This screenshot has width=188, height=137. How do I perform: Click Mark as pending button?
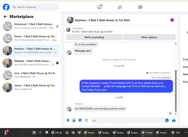(x=94, y=37)
